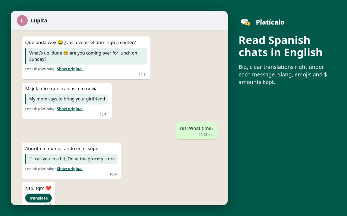Click the first 10:41 timestamp under lunch message
The image size is (347, 216).
(x=143, y=75)
